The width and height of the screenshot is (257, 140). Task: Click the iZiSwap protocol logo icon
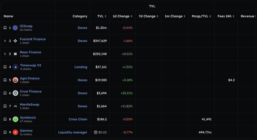click(x=15, y=28)
